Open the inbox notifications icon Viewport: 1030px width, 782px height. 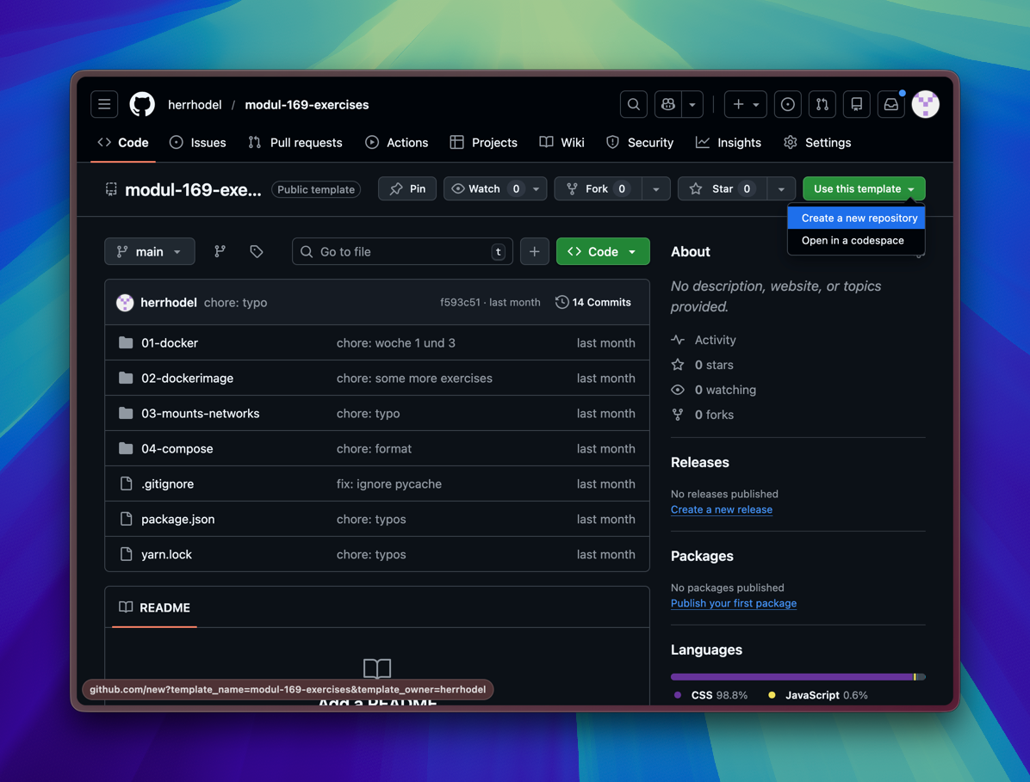[x=890, y=104]
